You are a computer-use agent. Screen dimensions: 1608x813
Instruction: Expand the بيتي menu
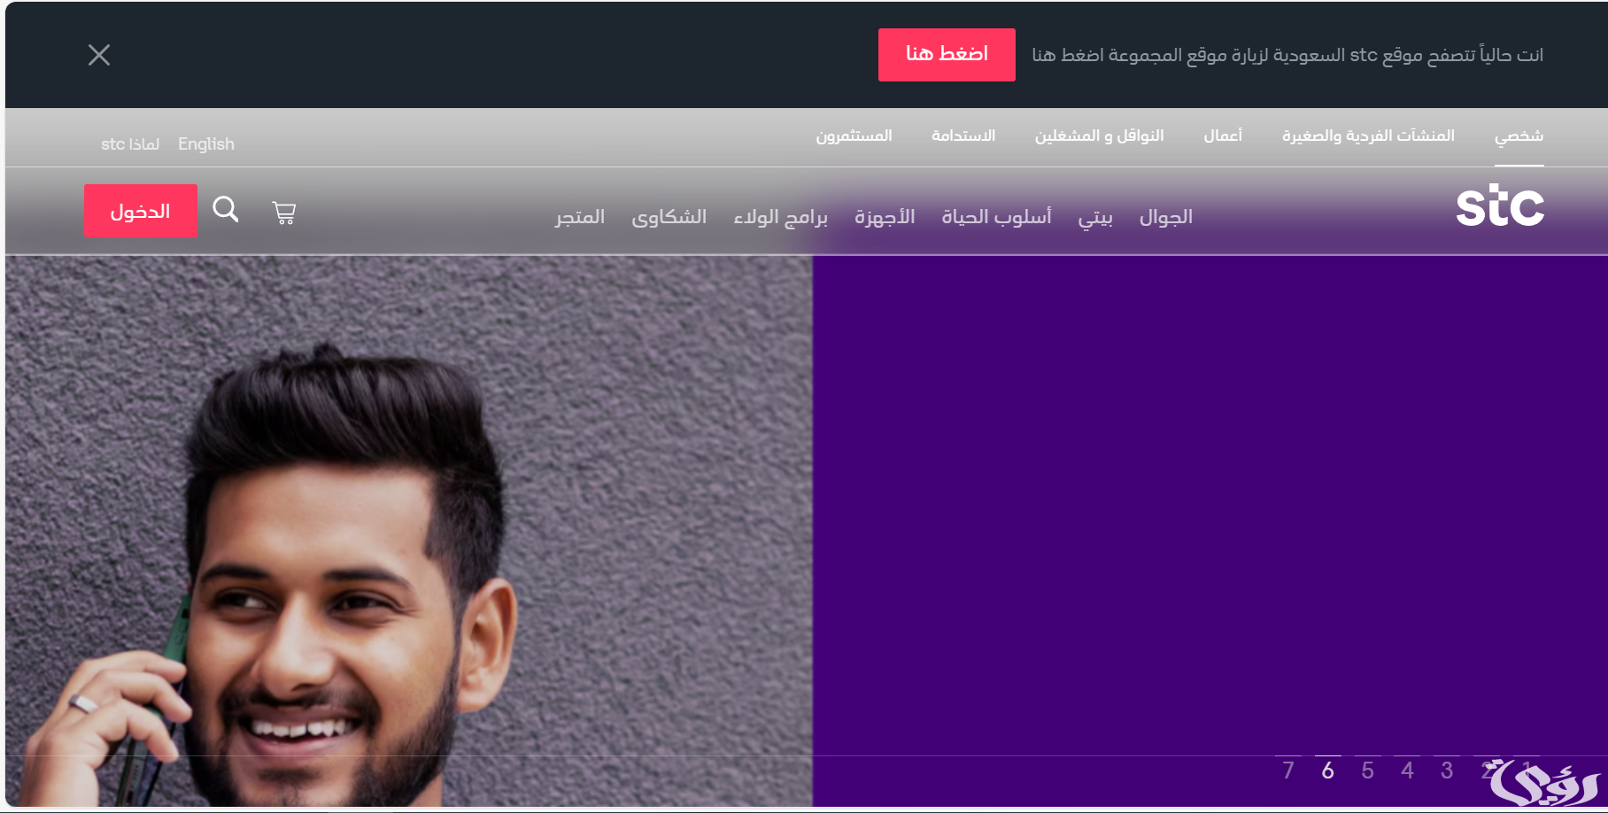(x=1095, y=217)
